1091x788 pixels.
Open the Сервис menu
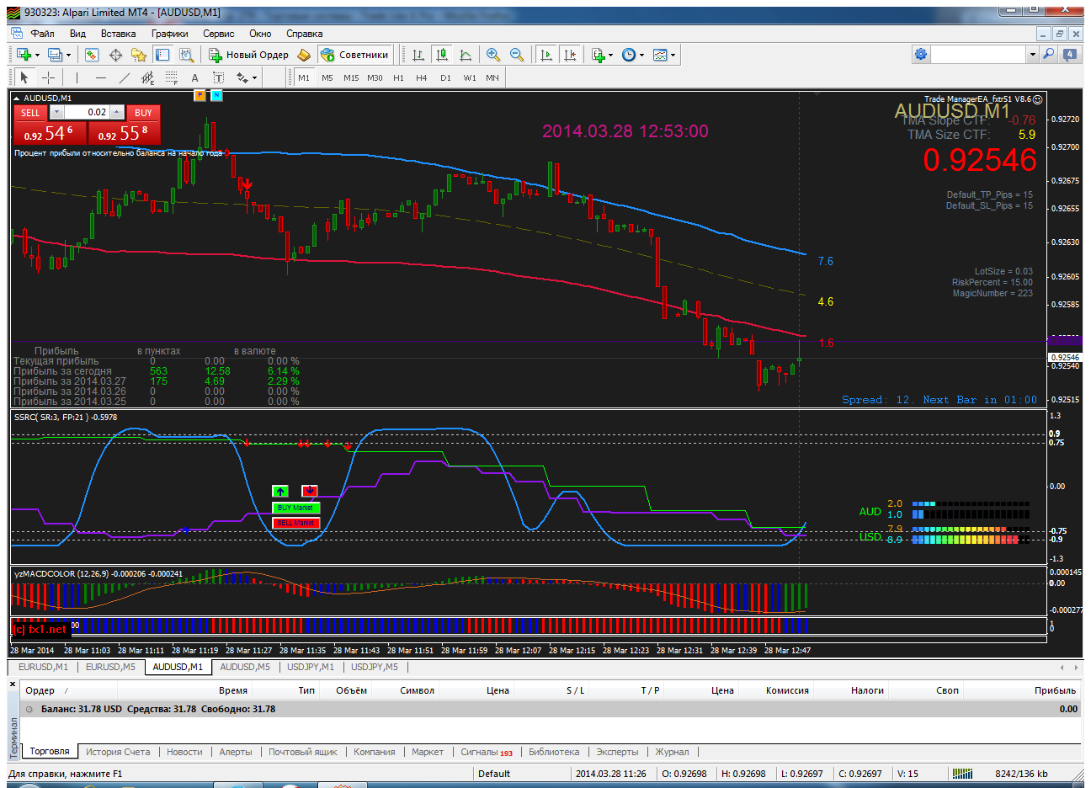[x=219, y=34]
